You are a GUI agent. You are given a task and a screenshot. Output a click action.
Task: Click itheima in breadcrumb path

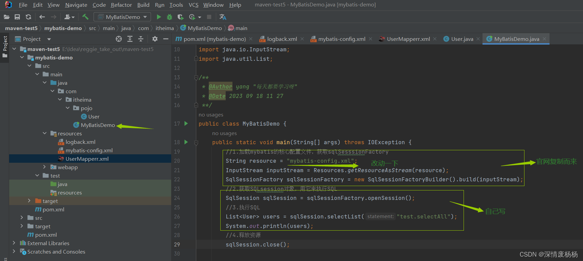click(165, 28)
